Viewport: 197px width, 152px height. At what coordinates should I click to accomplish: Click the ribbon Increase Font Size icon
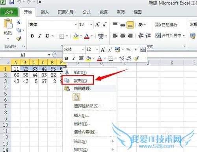point(97,24)
